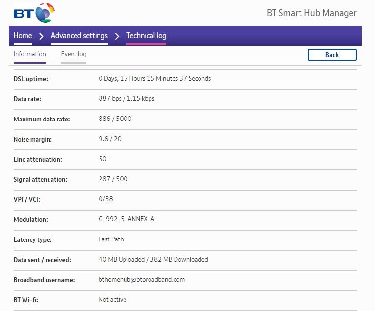Viewport: 375px width, 311px height.
Task: Switch to the Information tab
Action: tap(29, 54)
